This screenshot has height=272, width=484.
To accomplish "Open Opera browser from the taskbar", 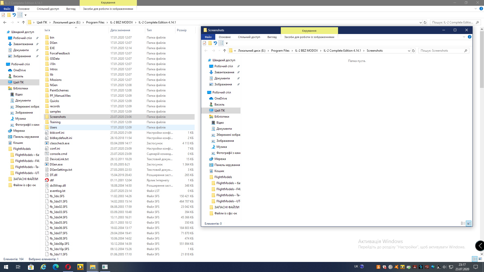I will [x=68, y=267].
